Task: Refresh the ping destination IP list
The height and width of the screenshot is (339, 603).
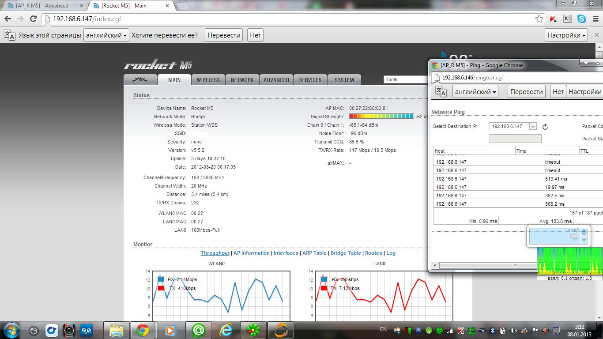Action: [545, 127]
